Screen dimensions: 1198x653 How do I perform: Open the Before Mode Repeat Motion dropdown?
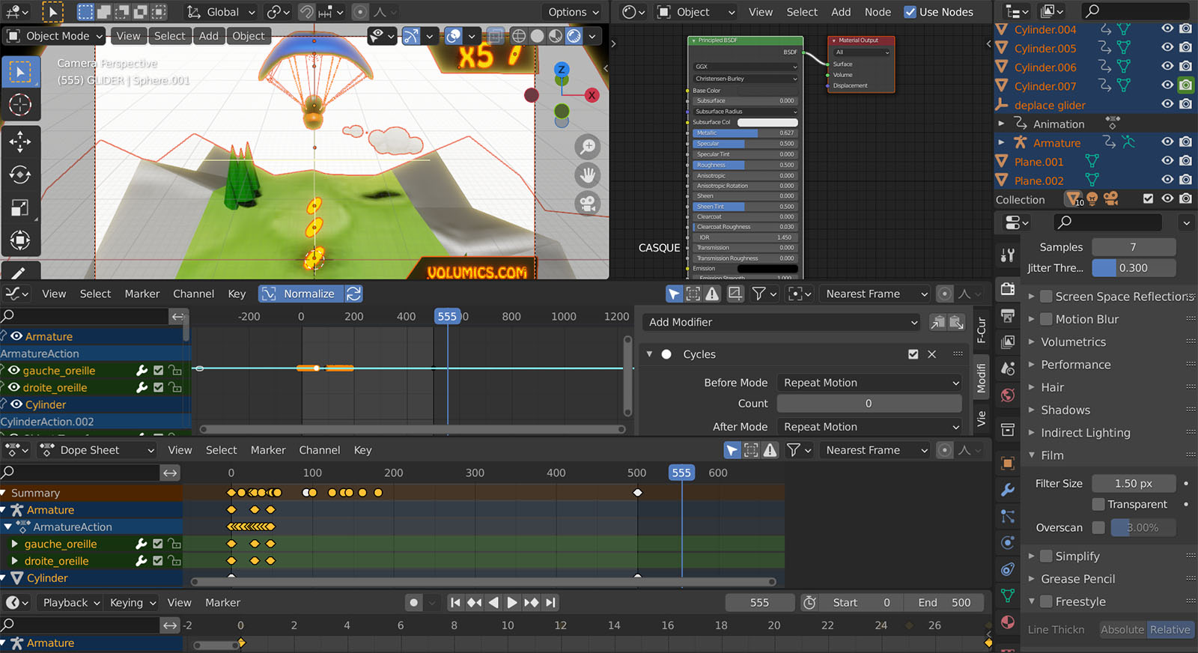tap(869, 383)
